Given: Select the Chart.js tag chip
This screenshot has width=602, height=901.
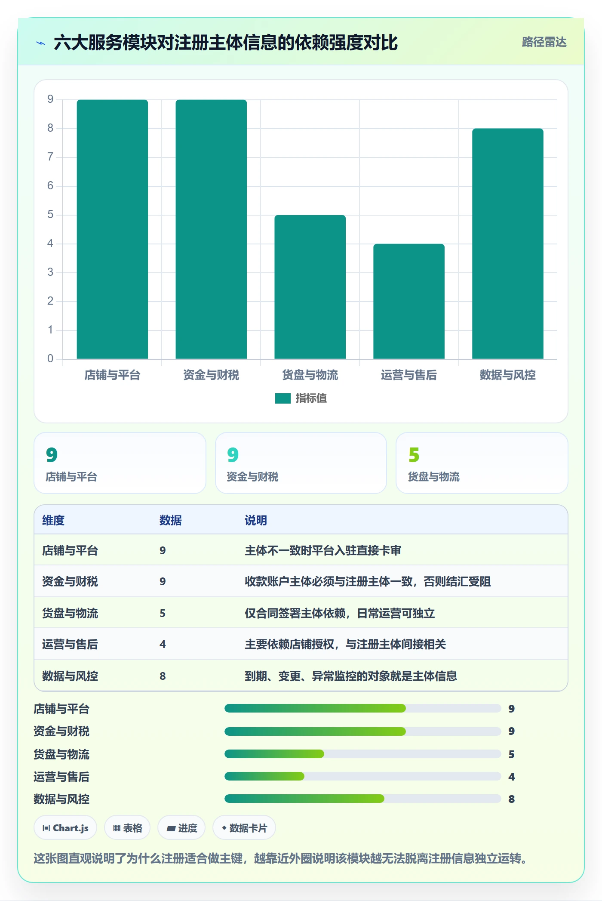Looking at the screenshot, I should (x=65, y=828).
